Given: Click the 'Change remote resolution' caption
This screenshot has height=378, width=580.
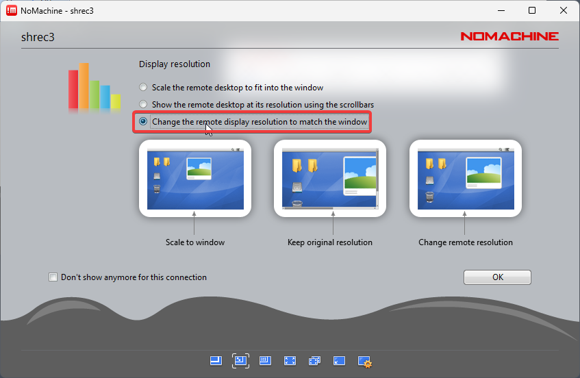Looking at the screenshot, I should [466, 242].
